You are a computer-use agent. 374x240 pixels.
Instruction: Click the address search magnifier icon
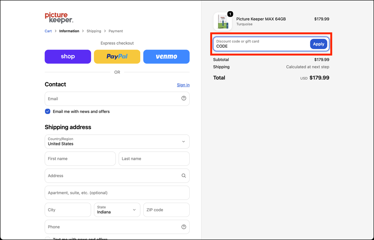pos(184,176)
